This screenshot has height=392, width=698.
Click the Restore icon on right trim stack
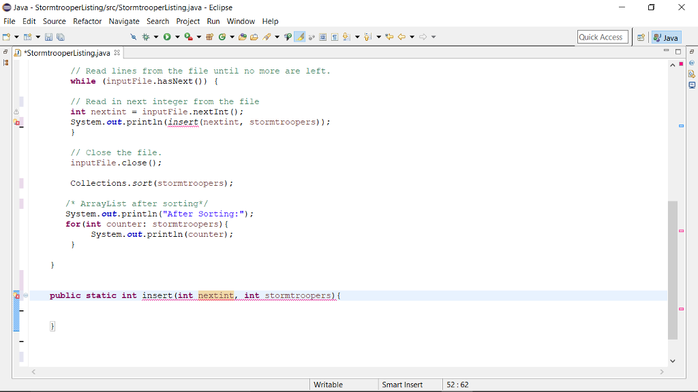pyautogui.click(x=692, y=52)
